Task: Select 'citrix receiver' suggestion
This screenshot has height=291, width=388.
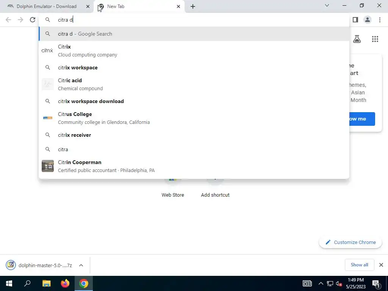Action: point(194,135)
